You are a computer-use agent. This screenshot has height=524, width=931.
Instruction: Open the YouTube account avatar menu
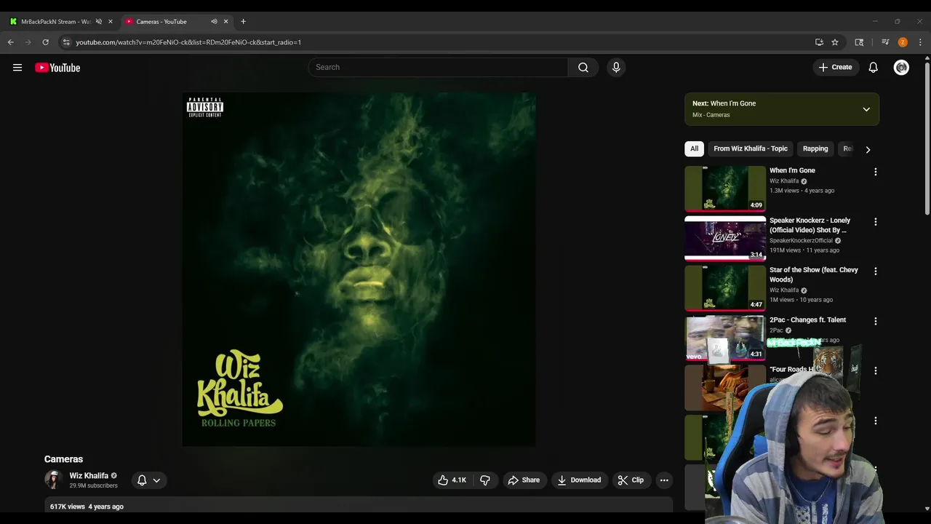click(x=901, y=67)
